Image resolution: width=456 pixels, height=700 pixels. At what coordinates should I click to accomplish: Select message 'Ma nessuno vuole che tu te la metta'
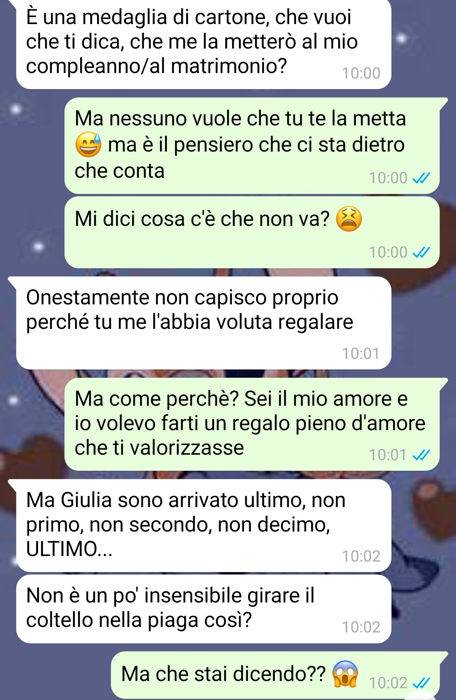point(252,146)
